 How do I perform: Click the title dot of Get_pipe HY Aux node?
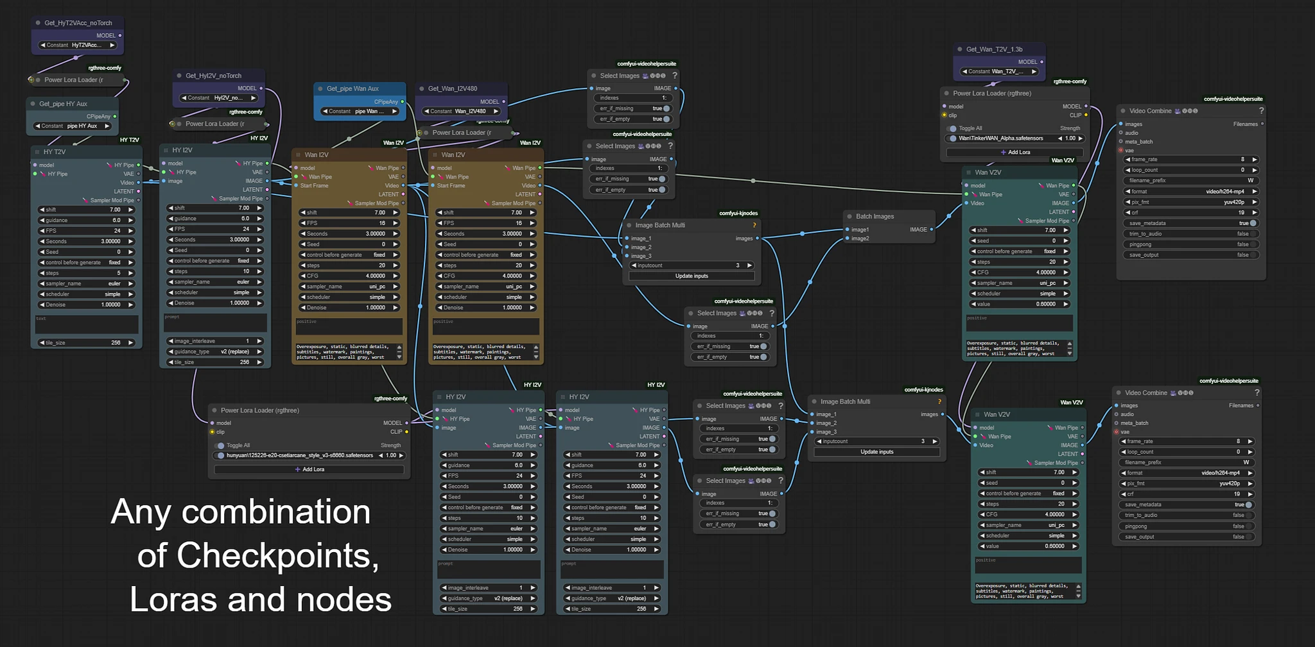[x=33, y=104]
